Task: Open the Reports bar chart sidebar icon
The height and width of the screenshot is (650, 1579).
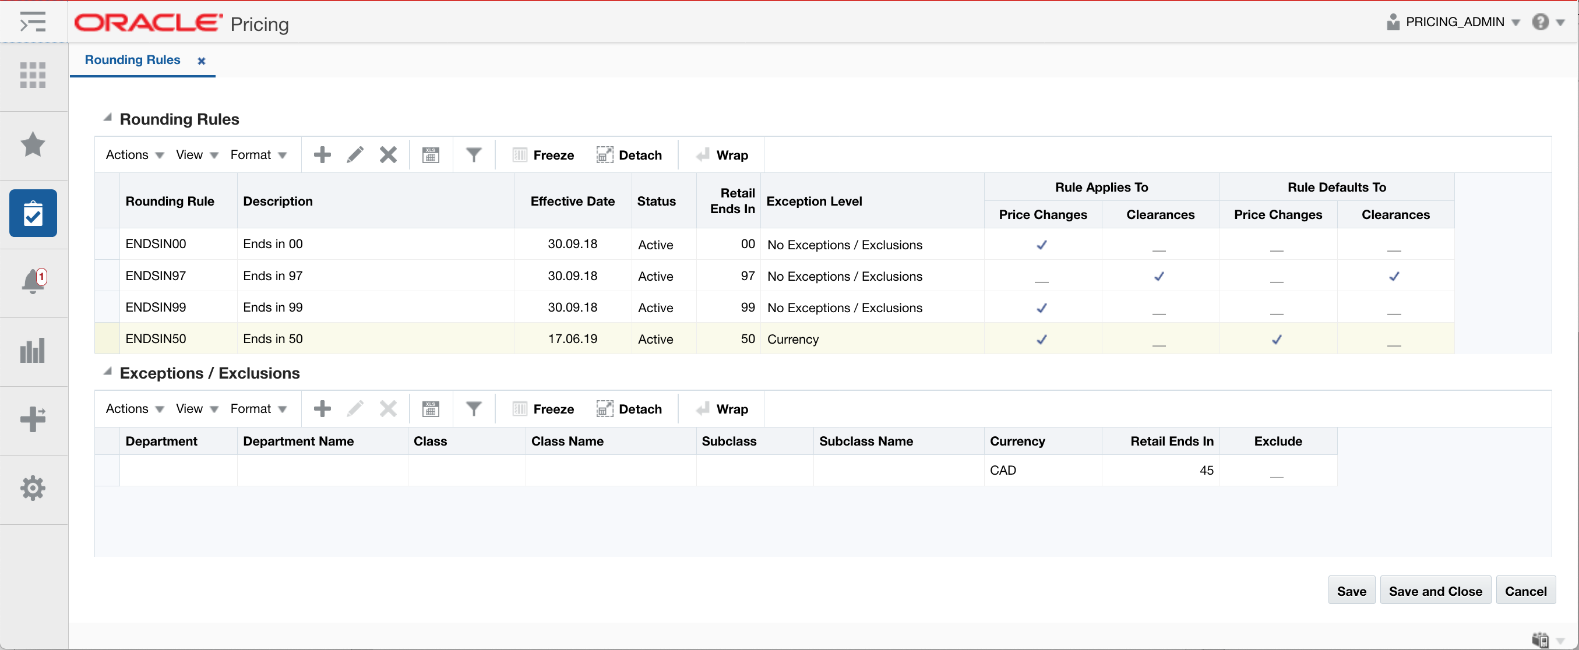Action: click(33, 351)
